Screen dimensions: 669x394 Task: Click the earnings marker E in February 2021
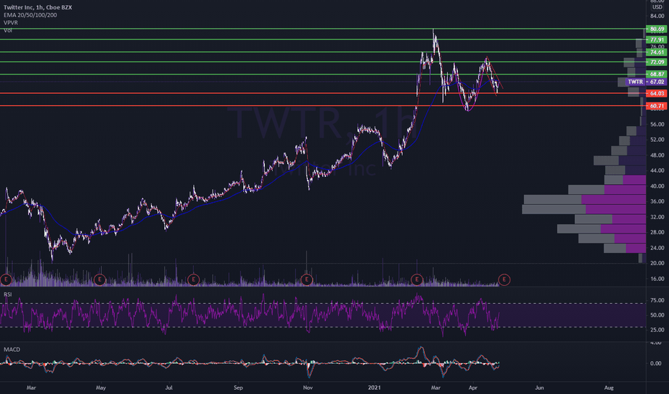click(416, 280)
